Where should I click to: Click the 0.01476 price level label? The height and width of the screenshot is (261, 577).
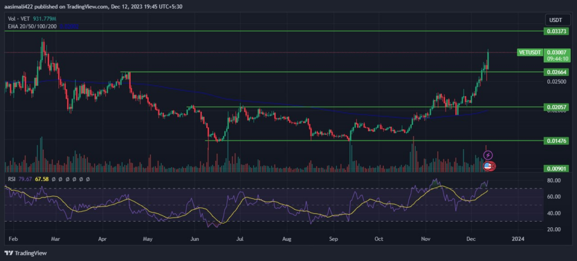click(x=557, y=141)
